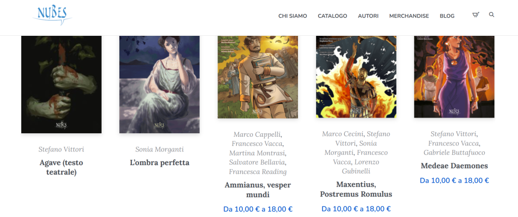Select the Maxentius, Postremus Romulus title
The image size is (518, 217).
click(x=356, y=189)
